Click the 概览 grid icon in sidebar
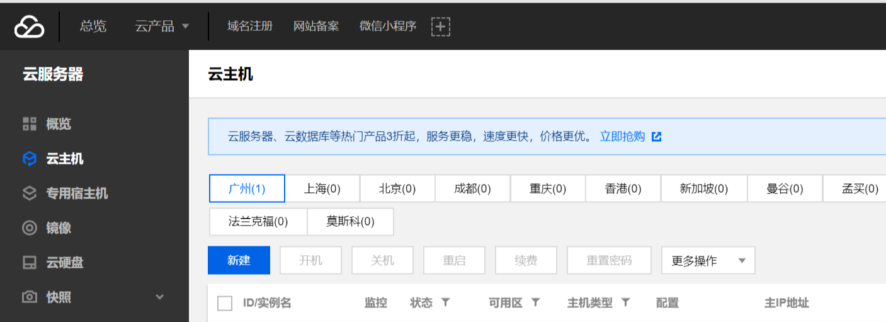886x322 pixels. (30, 124)
